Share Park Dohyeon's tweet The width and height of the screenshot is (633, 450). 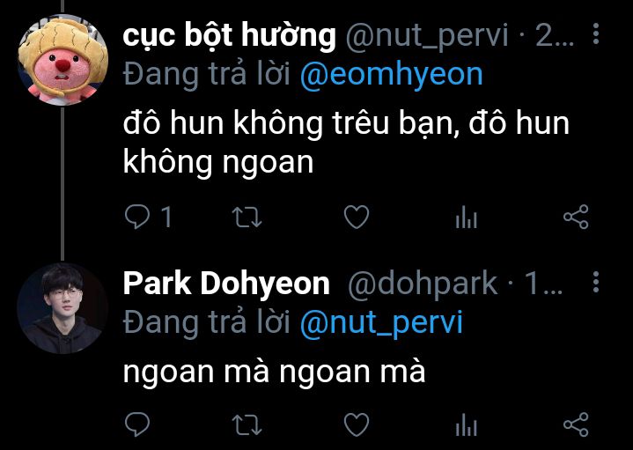[x=576, y=424]
